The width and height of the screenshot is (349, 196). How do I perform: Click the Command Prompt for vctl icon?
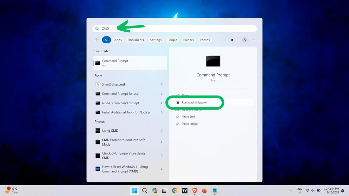98,93
